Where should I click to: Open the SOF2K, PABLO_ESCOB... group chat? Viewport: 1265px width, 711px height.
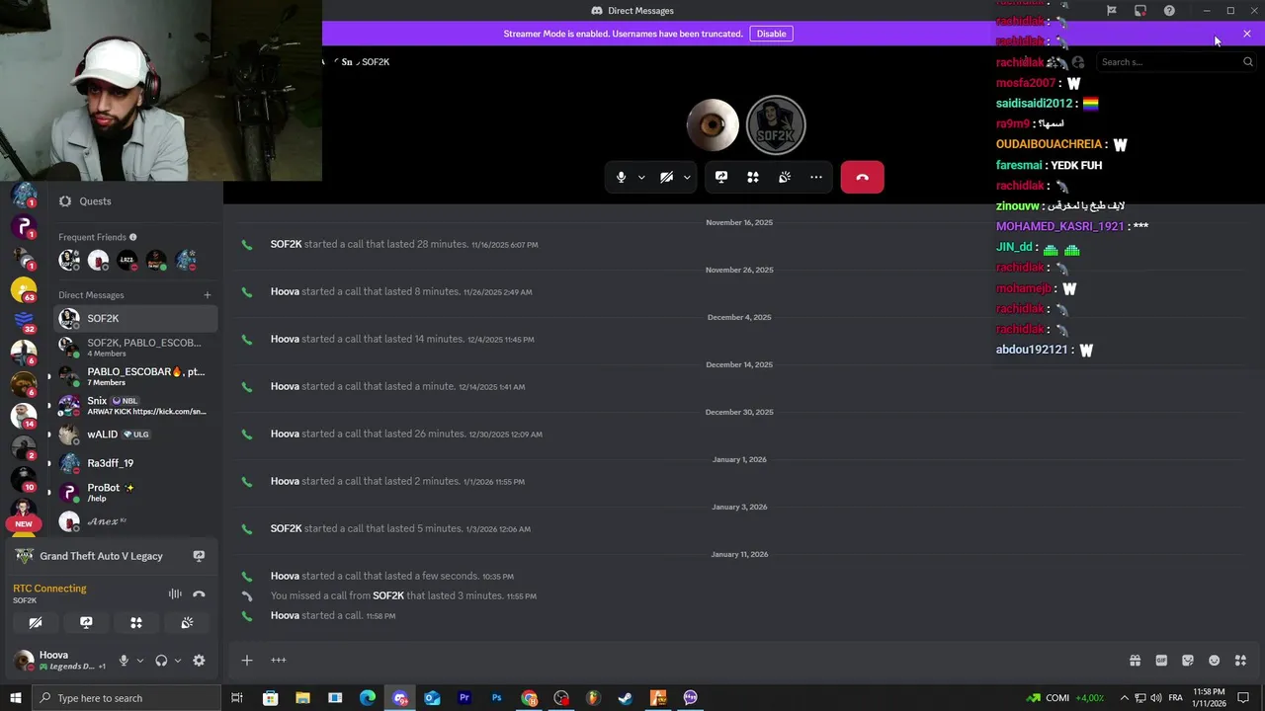tap(136, 348)
